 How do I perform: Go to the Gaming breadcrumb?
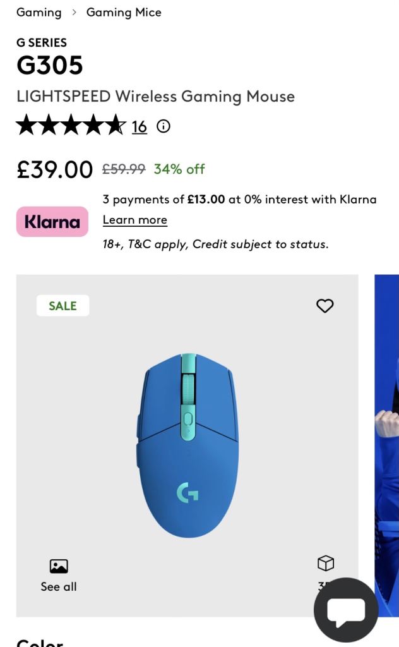tap(39, 13)
